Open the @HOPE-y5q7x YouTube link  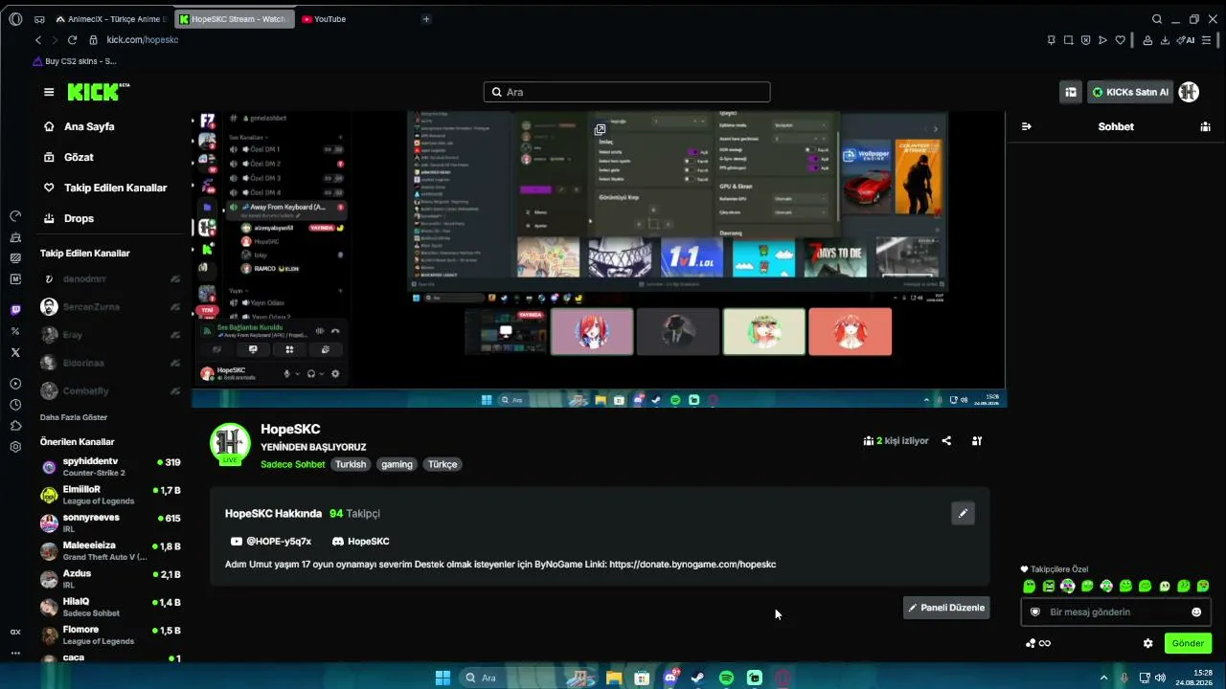[271, 542]
